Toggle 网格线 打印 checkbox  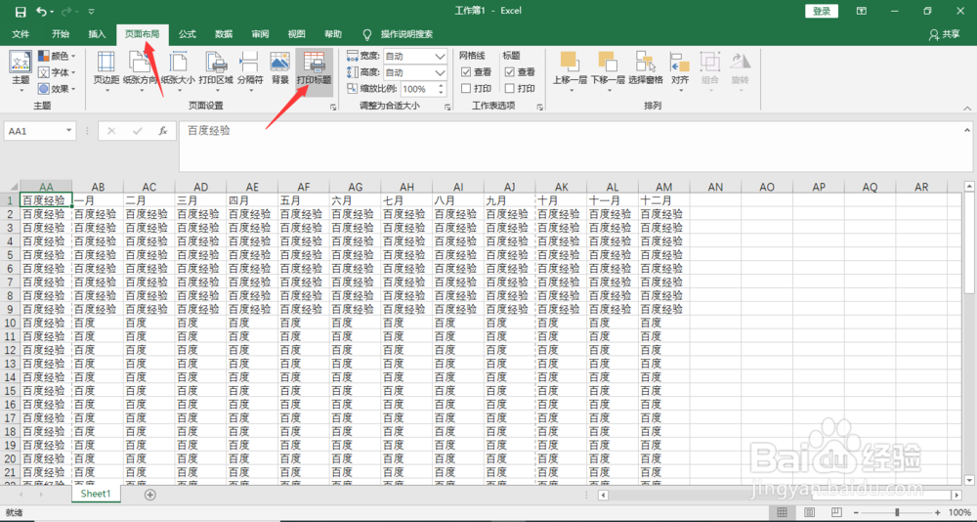[x=465, y=89]
